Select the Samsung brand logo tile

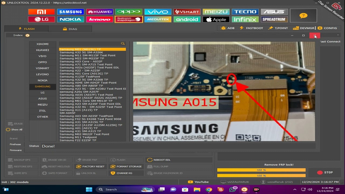[70, 12]
